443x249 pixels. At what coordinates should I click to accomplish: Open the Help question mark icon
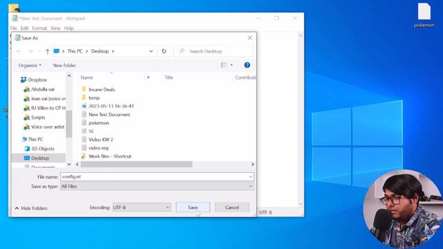point(247,65)
